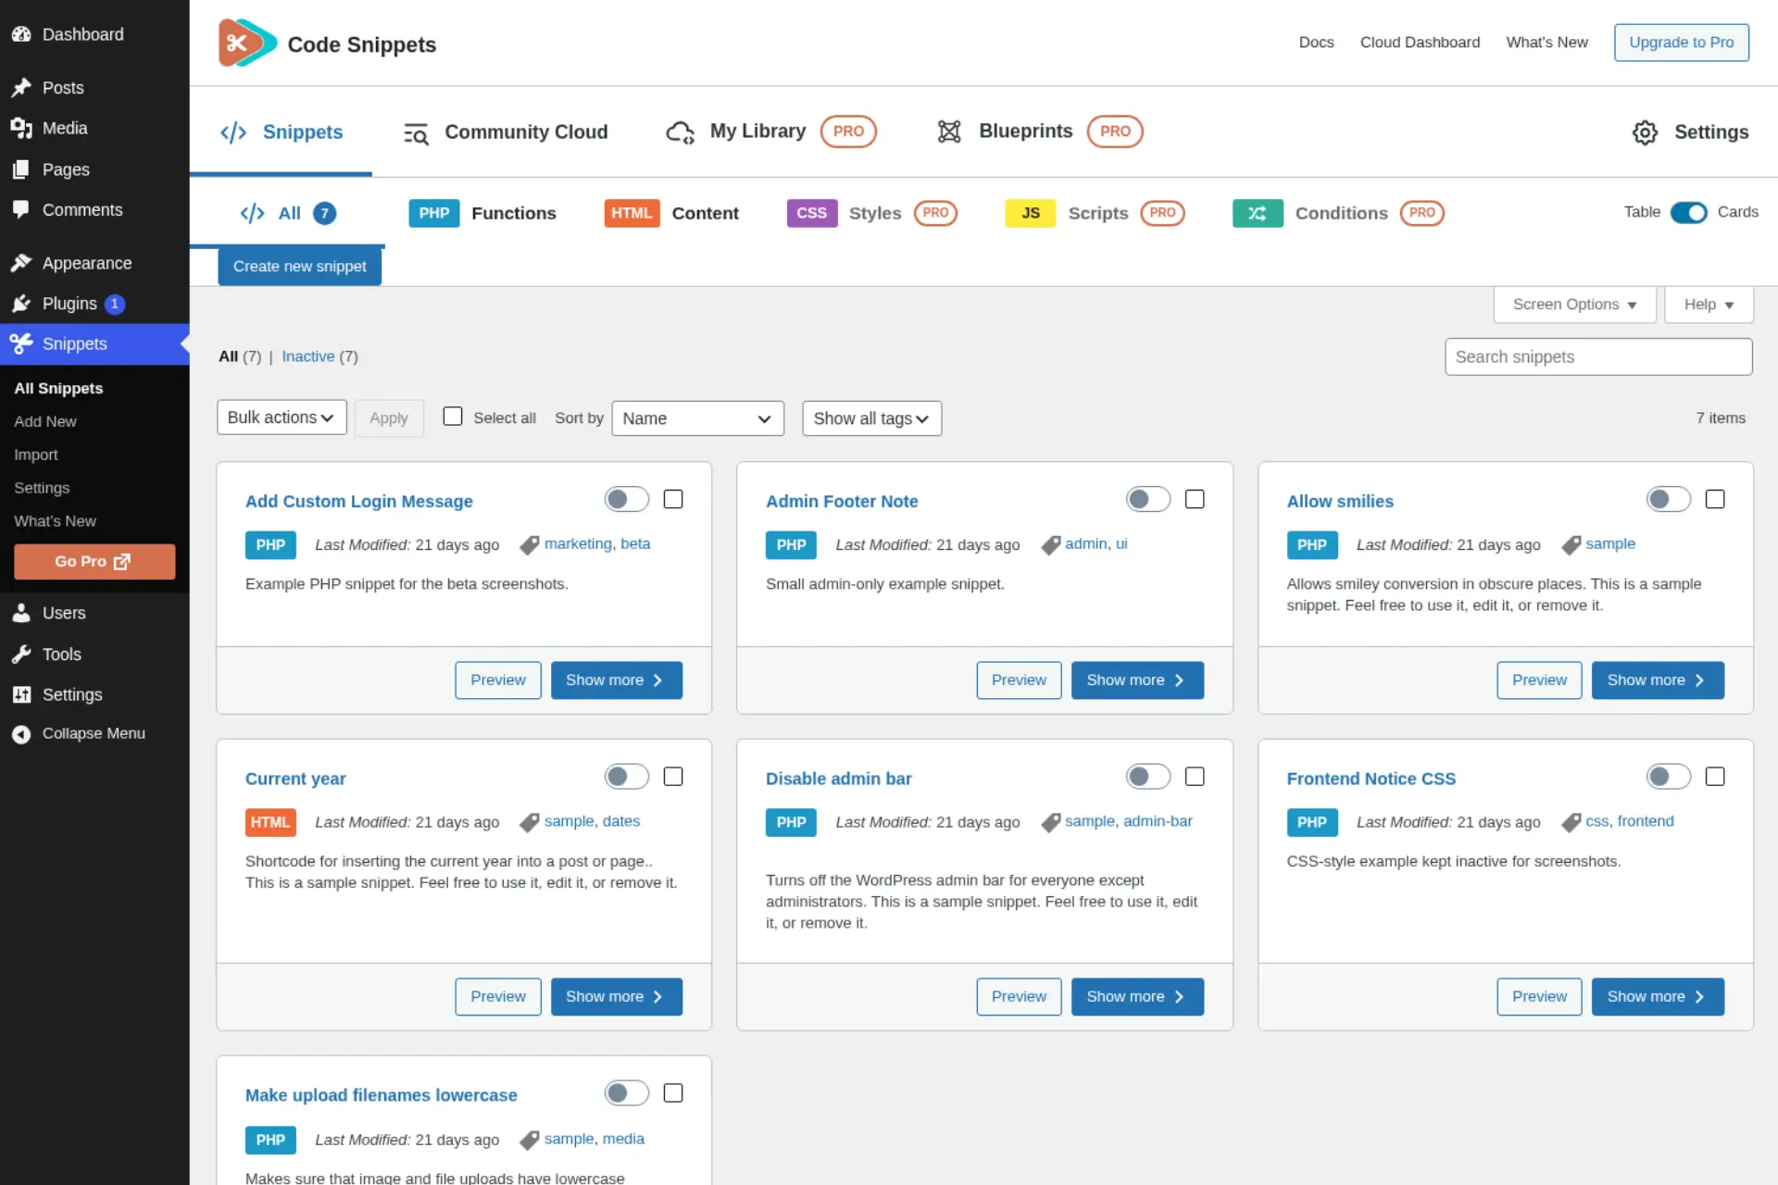1778x1185 pixels.
Task: Show more of Admin Footer Note
Action: pyautogui.click(x=1137, y=680)
